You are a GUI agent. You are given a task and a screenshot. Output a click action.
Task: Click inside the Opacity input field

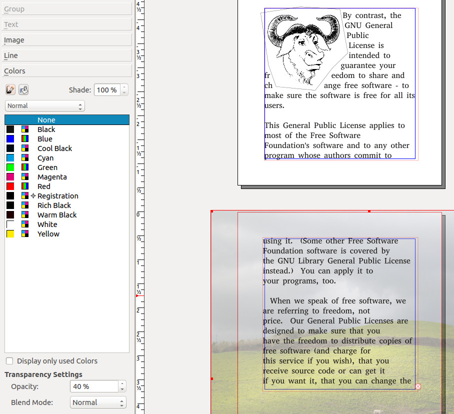point(94,386)
